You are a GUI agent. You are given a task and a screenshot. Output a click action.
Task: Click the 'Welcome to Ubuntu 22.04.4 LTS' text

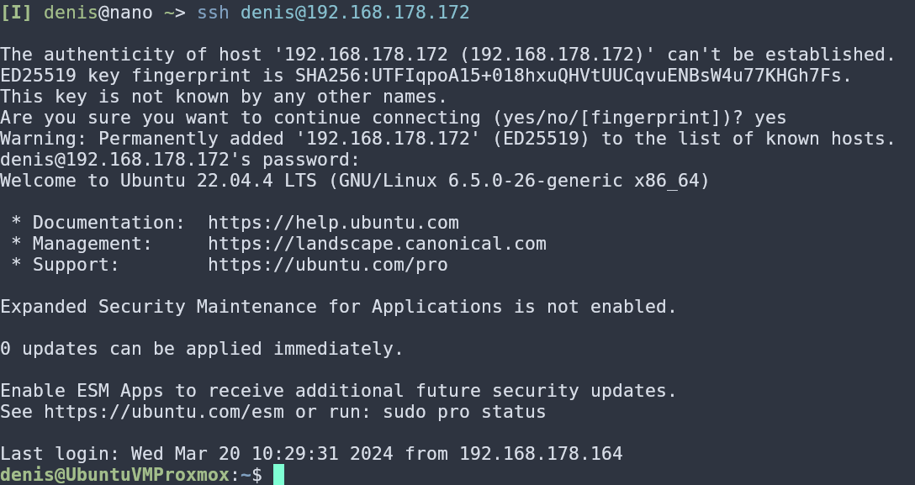(159, 181)
